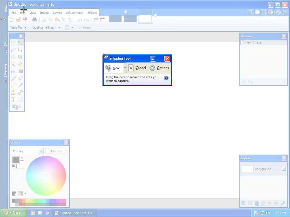This screenshot has width=290, height=217.
Task: Open the Layers menu
Action: tap(57, 13)
